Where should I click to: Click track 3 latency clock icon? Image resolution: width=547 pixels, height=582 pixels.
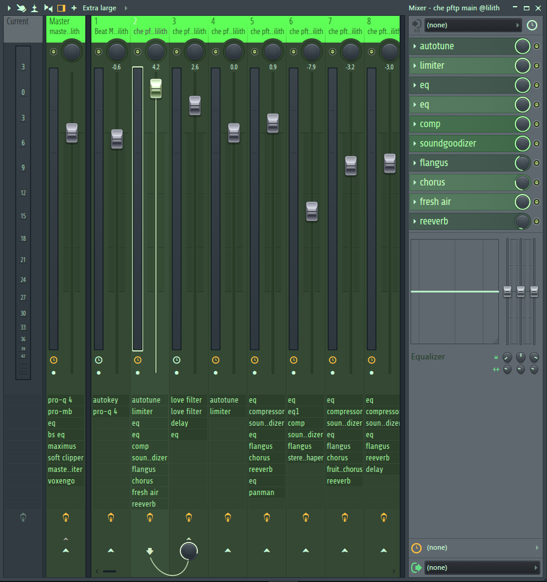click(177, 360)
